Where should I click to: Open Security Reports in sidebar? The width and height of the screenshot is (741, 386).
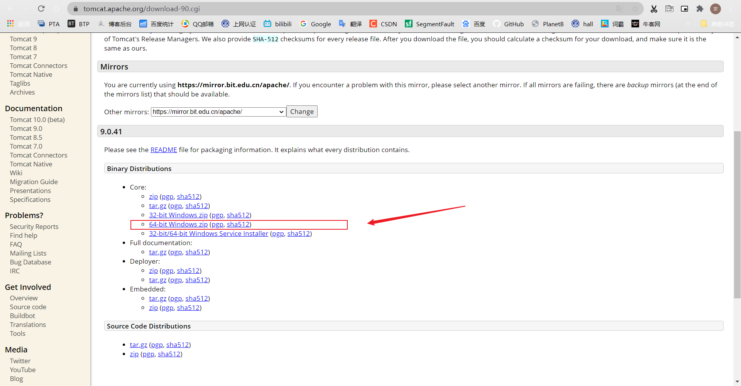tap(34, 227)
